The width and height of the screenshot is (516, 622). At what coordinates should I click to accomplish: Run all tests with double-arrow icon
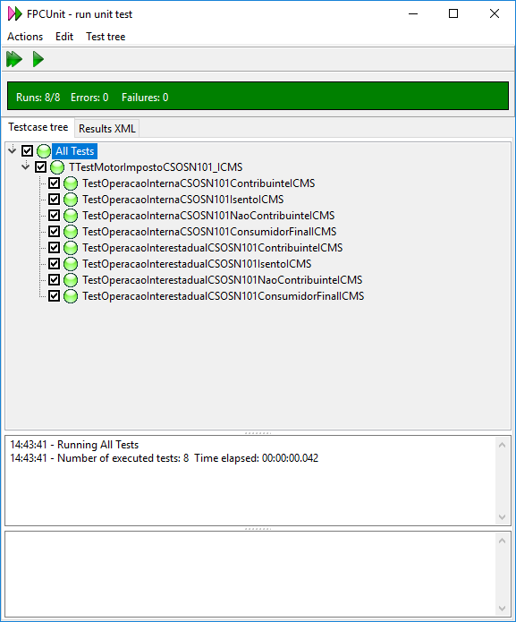14,59
